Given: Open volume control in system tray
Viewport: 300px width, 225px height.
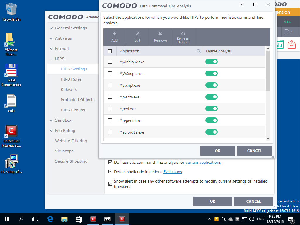Looking at the screenshot, I should point(252,219).
